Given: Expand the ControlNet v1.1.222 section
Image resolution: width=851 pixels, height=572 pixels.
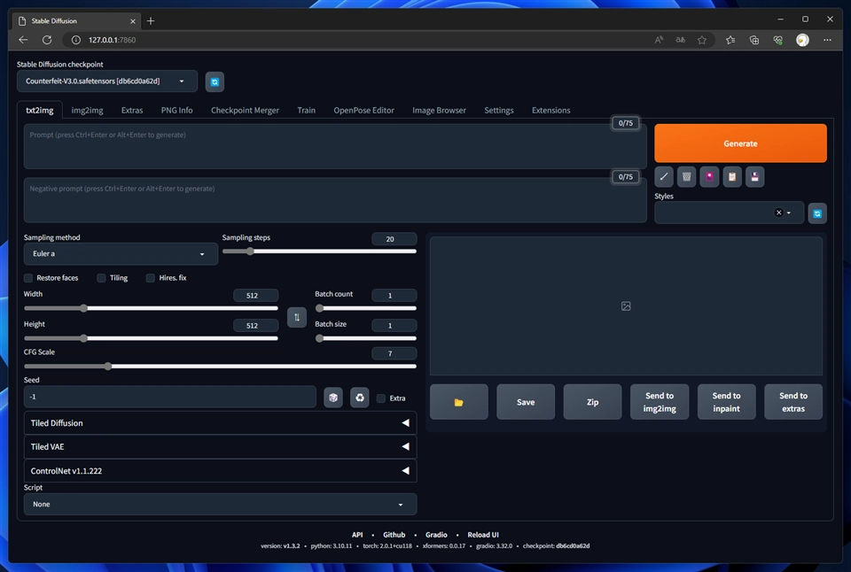Looking at the screenshot, I should (221, 470).
